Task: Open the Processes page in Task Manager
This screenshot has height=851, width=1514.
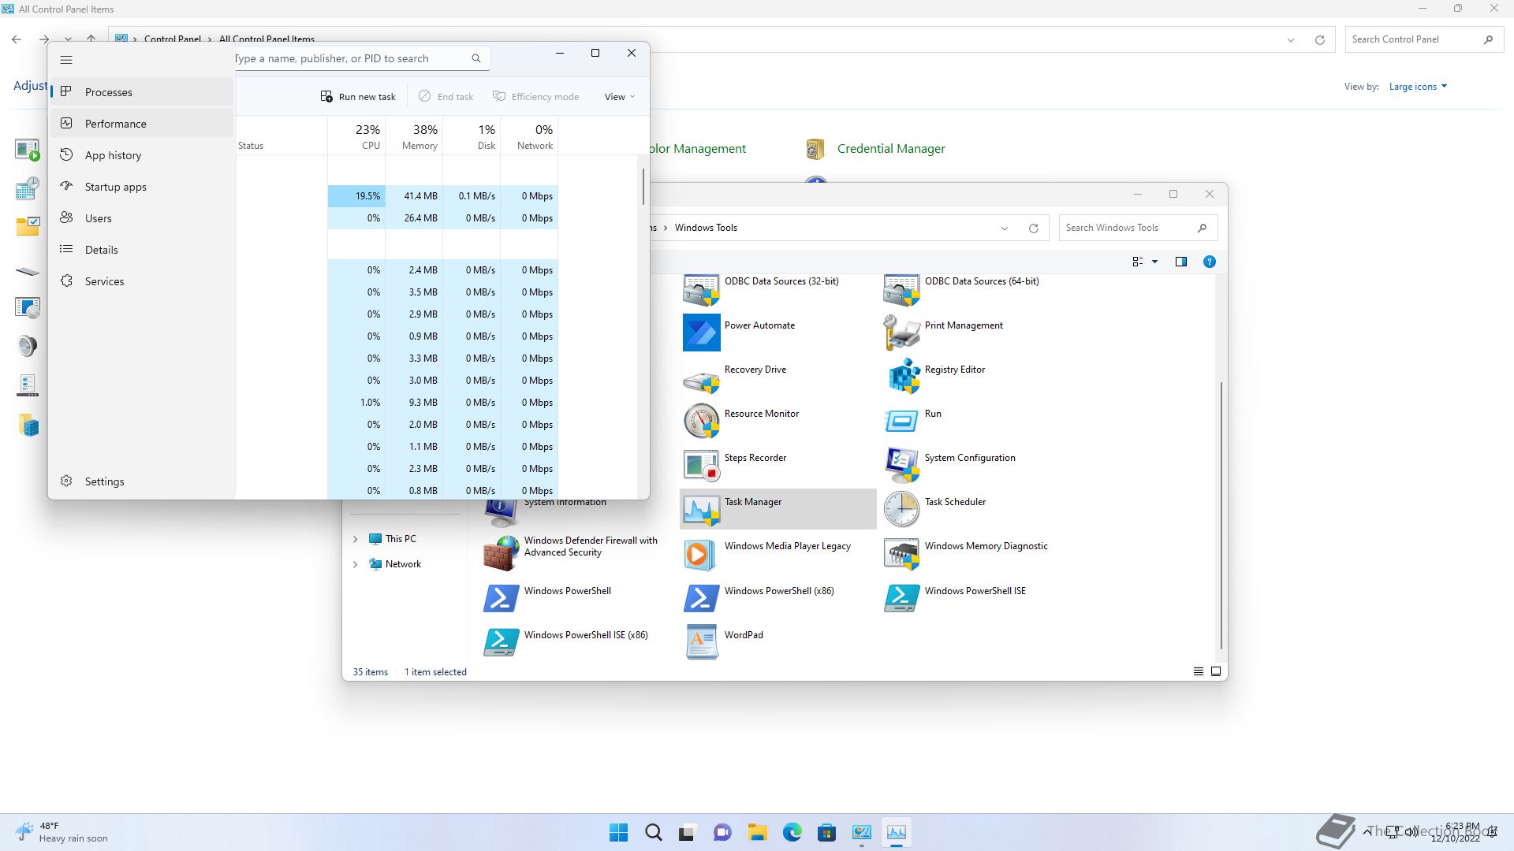Action: (142, 92)
